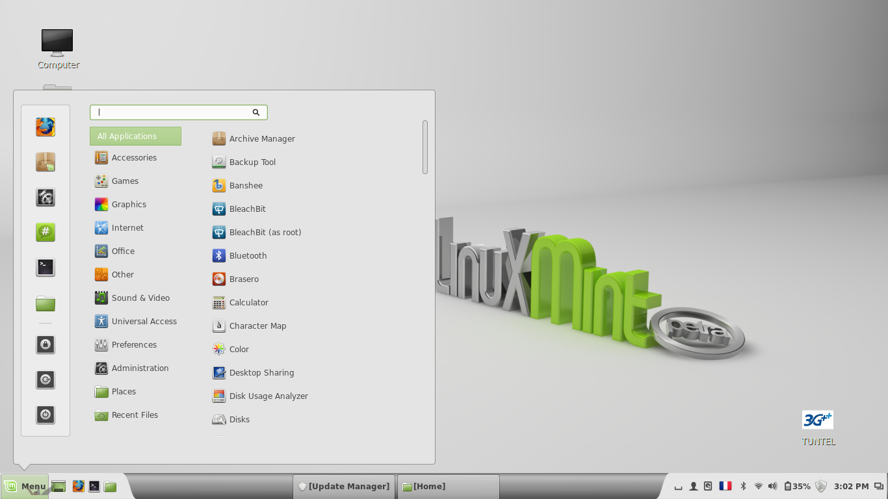Launch Firefox from the panel launcher
888x499 pixels.
pos(79,486)
